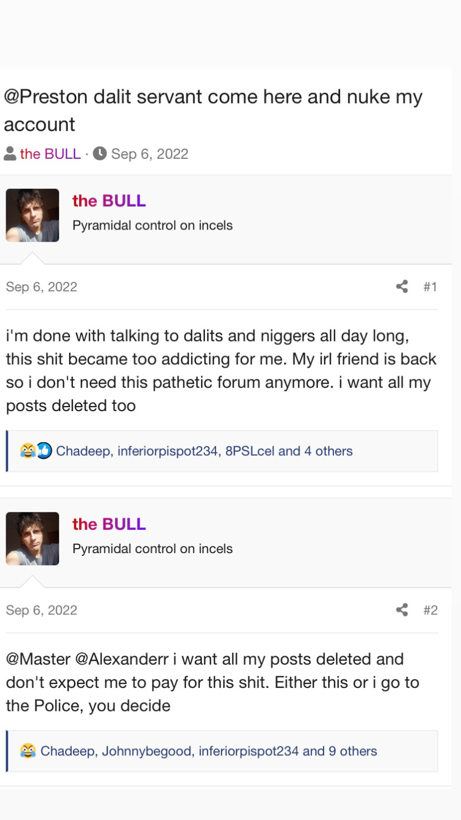
Task: Click the user icon beside thread author
Action: coord(10,154)
